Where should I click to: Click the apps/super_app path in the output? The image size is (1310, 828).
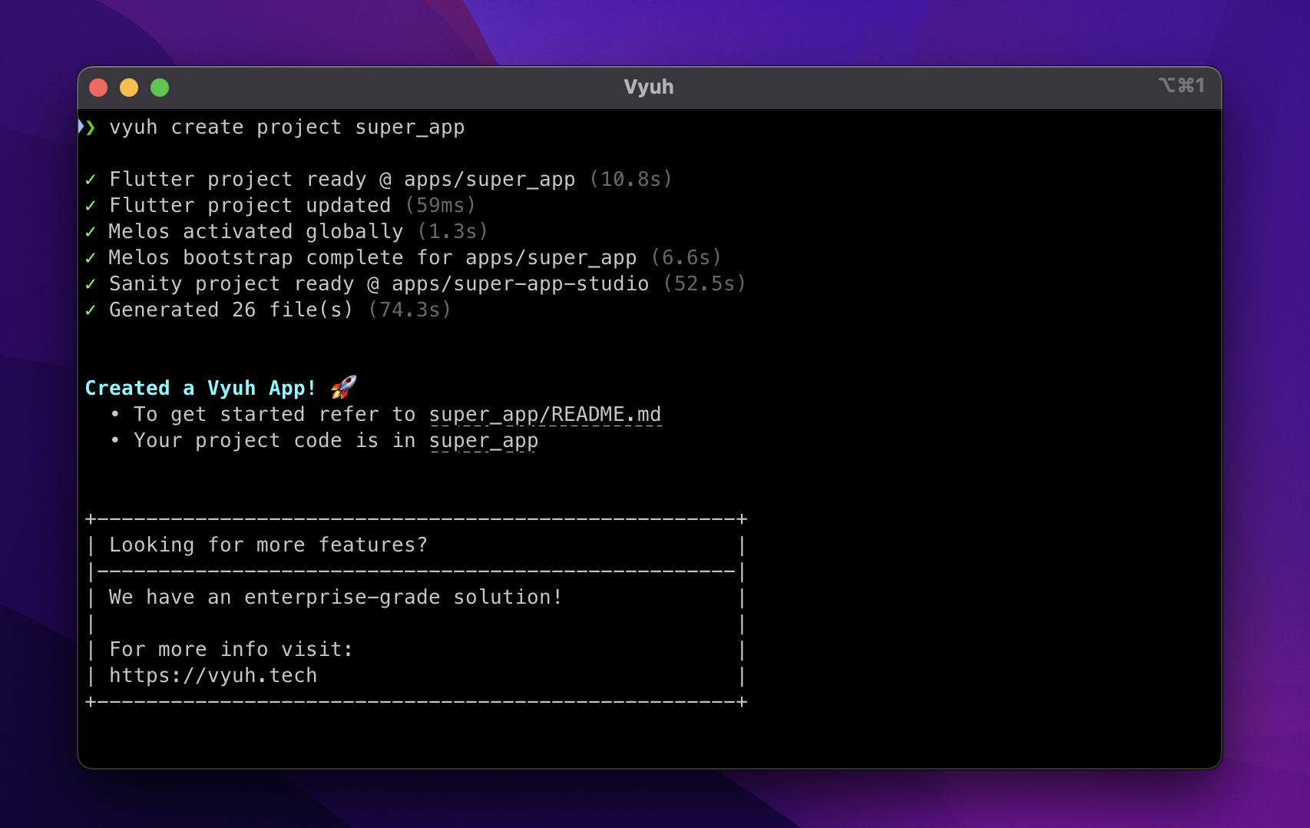point(488,179)
